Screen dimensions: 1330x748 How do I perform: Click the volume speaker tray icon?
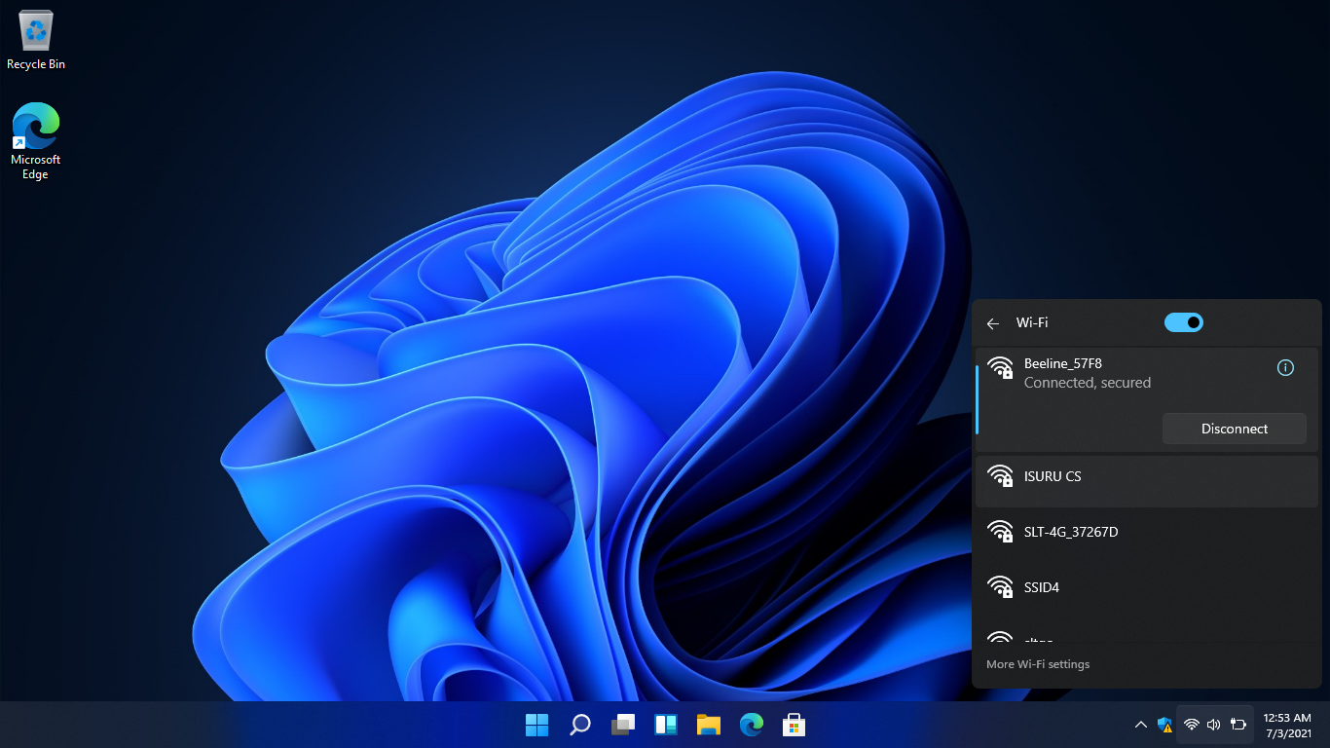(1214, 725)
